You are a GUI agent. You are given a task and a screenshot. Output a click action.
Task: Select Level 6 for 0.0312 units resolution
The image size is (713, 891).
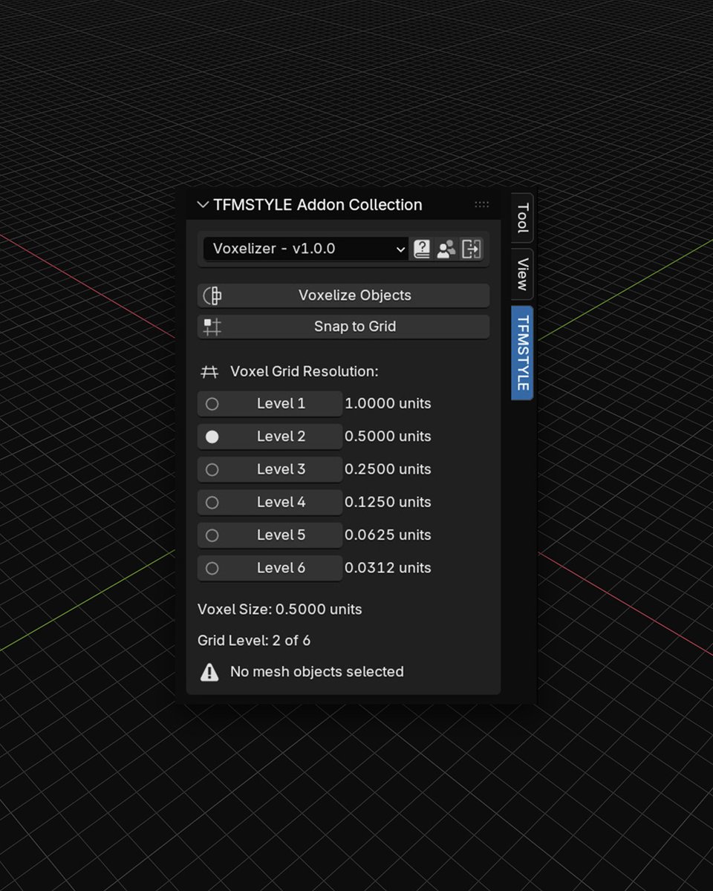[213, 567]
